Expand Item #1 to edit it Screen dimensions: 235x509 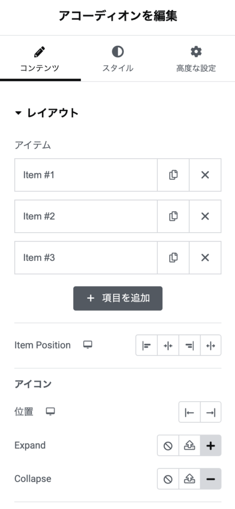86,175
